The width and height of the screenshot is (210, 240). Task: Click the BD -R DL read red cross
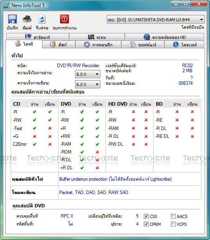(x=177, y=128)
